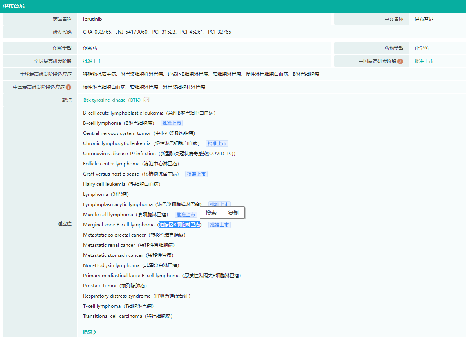The image size is (466, 337).
Task: Click the 伊布替尼 header title
Action: coord(14,6)
